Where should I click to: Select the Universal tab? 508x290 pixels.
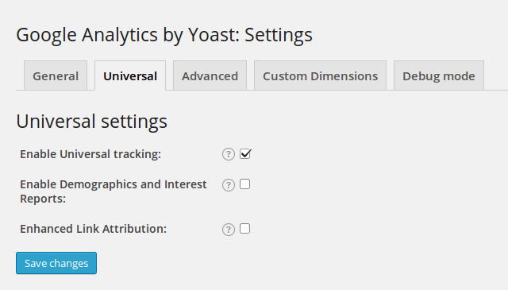130,75
